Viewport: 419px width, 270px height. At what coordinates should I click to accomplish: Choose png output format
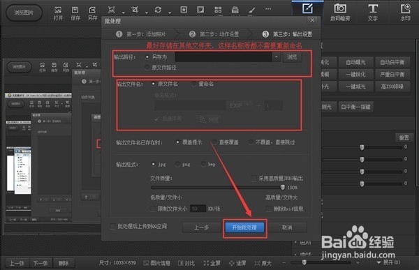177,164
